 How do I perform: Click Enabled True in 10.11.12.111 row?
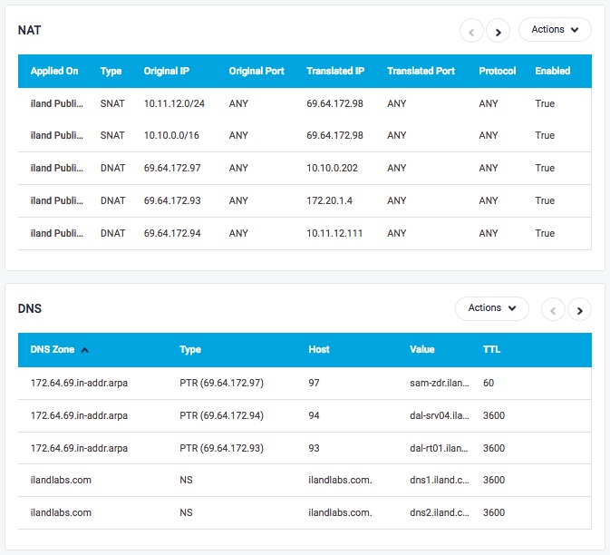(x=545, y=234)
